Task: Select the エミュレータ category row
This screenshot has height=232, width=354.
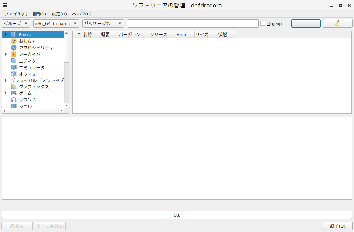Action: click(33, 67)
